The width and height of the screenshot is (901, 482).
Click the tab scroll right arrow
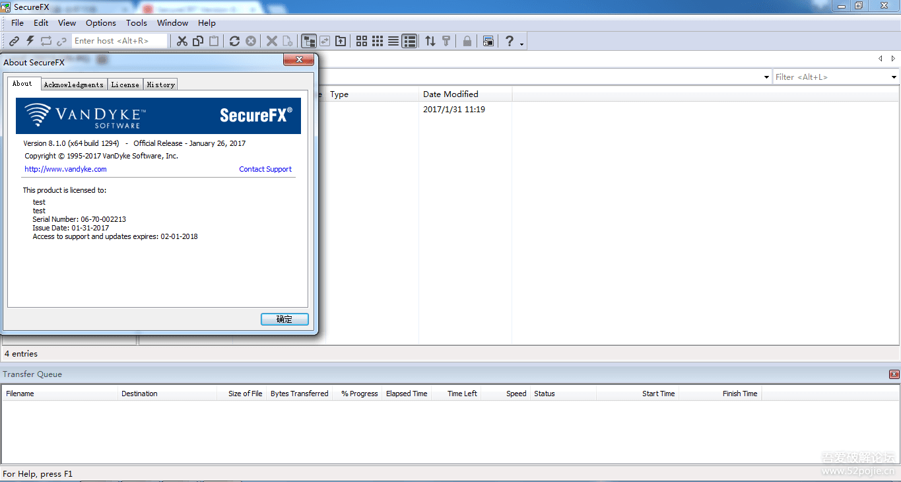(893, 59)
